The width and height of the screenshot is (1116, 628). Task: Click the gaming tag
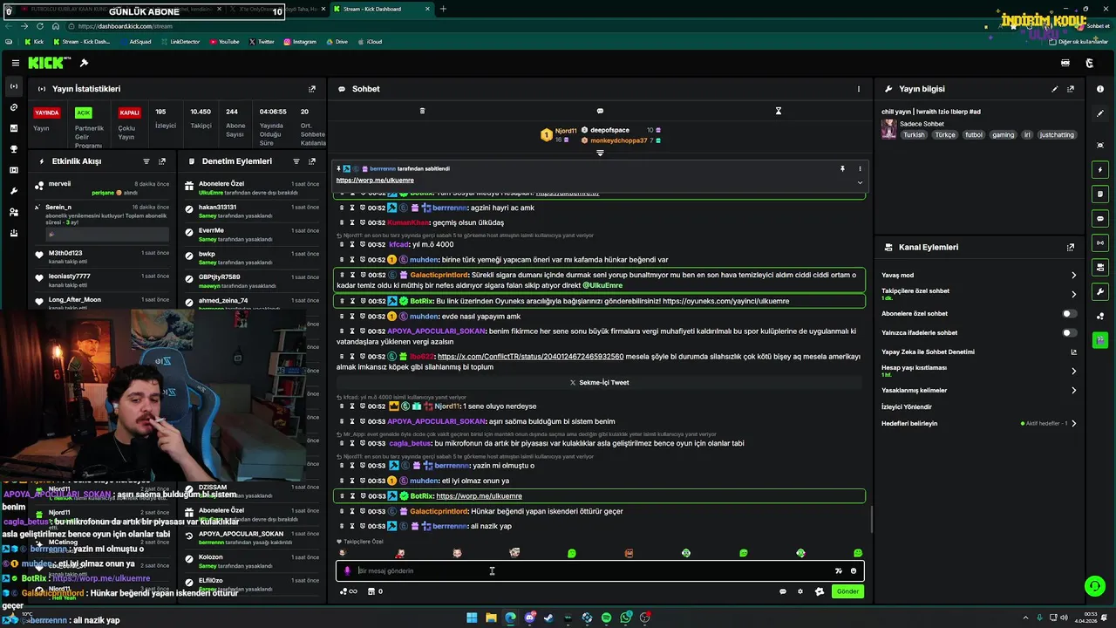(1003, 135)
